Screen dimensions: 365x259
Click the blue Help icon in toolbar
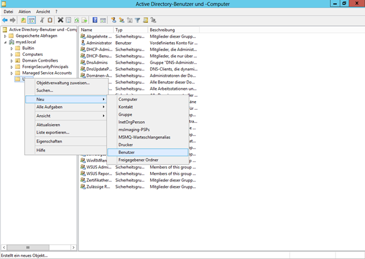coord(95,20)
